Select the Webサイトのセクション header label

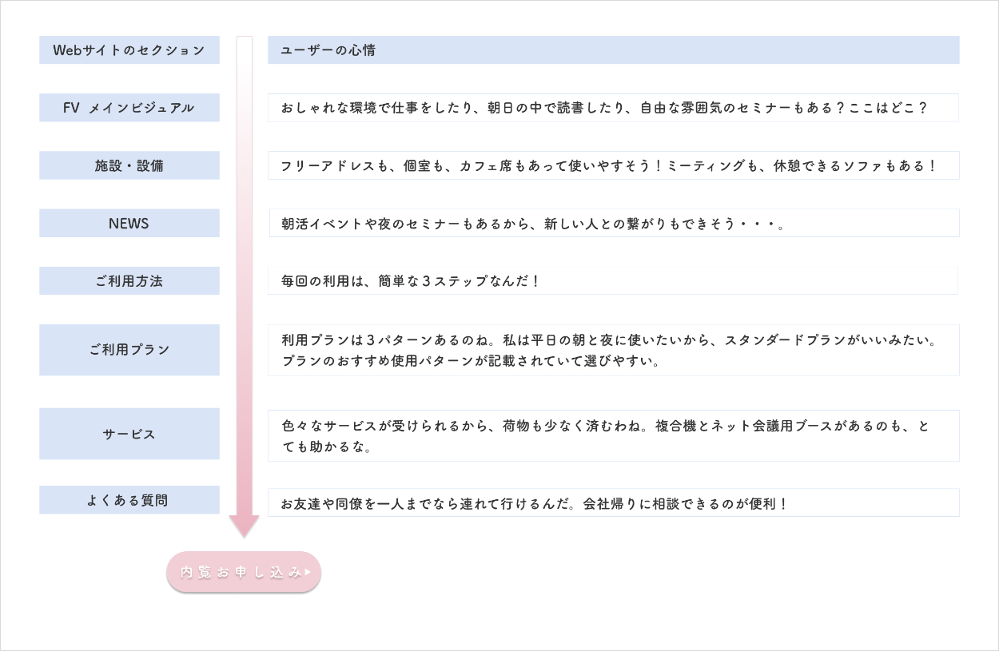tap(129, 50)
